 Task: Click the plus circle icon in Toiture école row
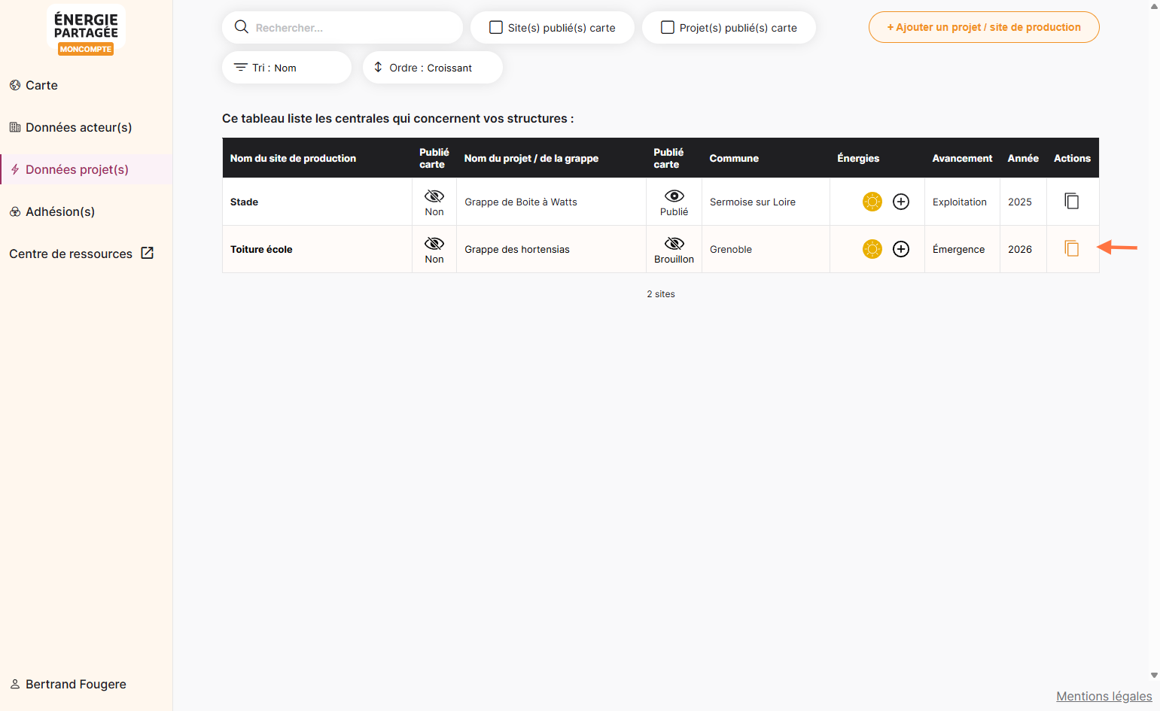click(x=901, y=249)
